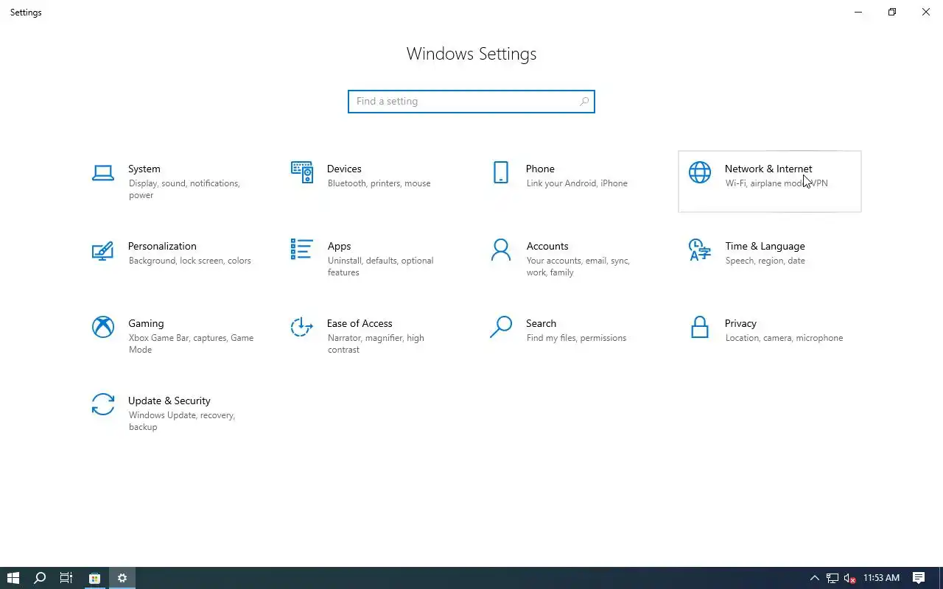Open the Search category heading
Viewport: 943px width, 589px height.
541,323
